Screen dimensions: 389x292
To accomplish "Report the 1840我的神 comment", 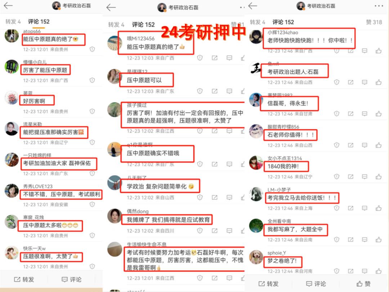I will pos(337,177).
